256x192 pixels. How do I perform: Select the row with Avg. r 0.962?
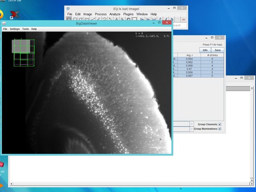198,62
